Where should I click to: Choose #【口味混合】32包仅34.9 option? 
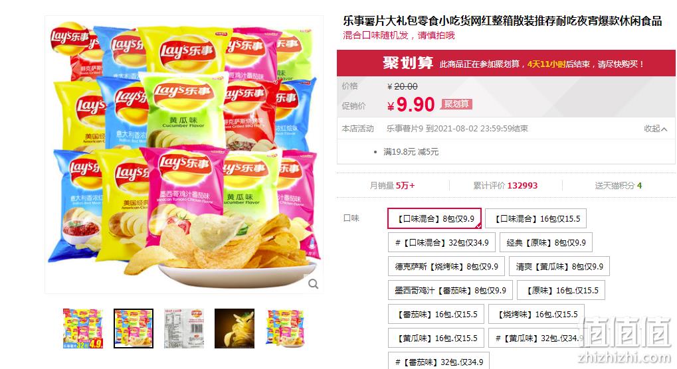(x=442, y=243)
